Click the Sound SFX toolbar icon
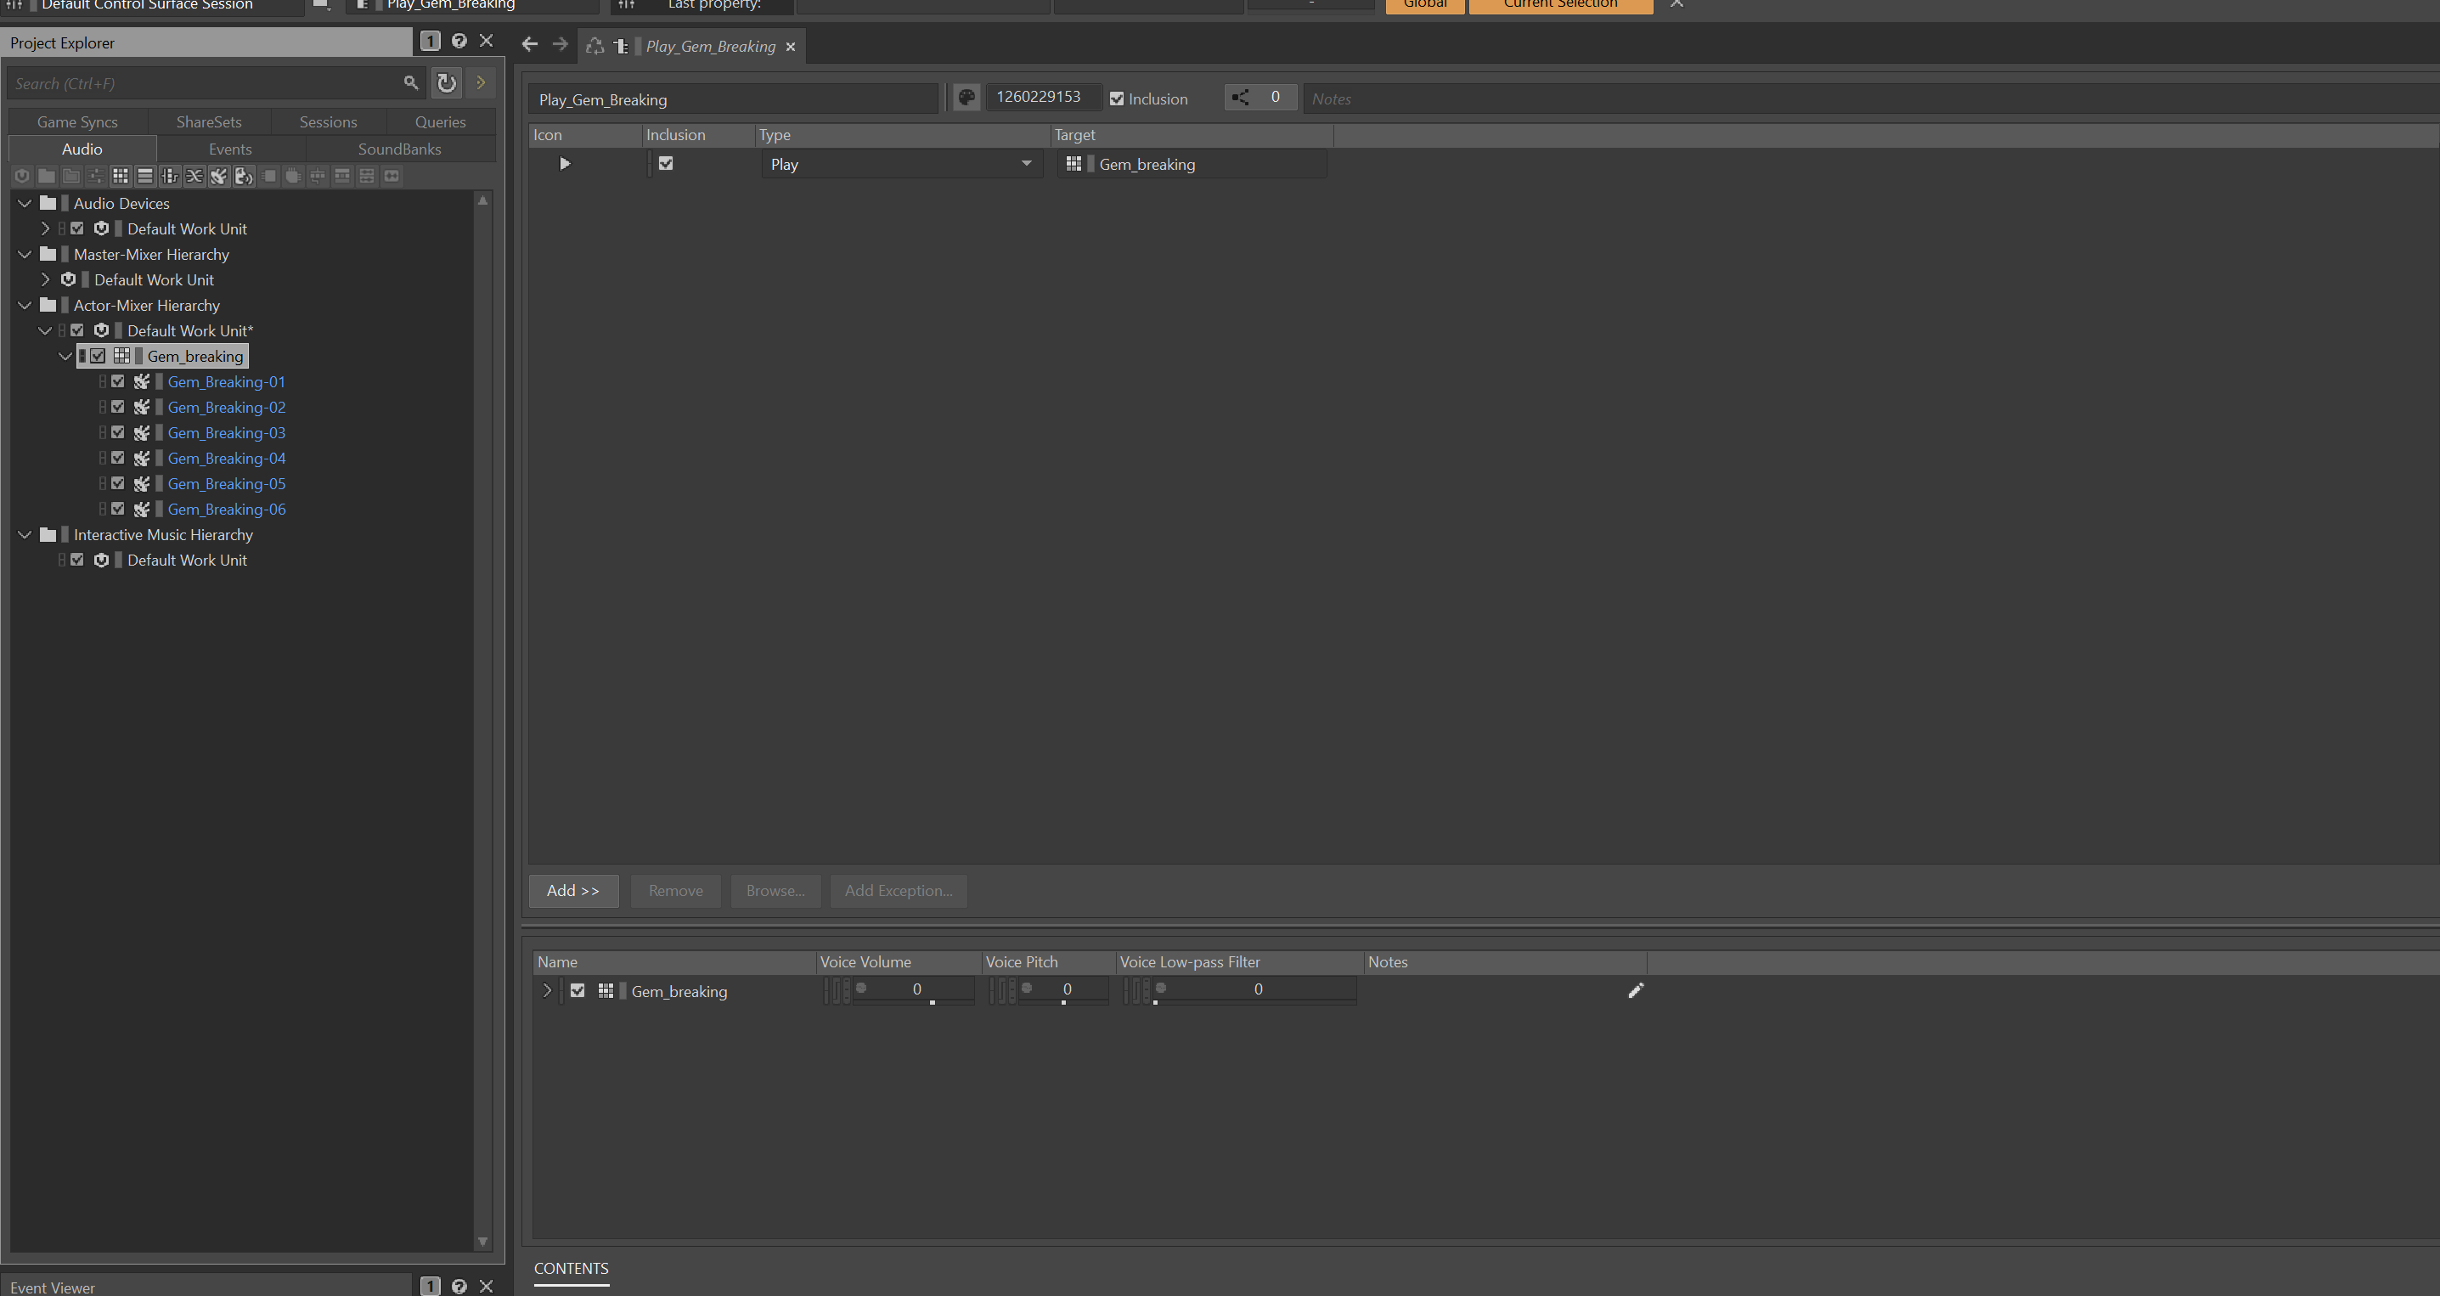Viewport: 2440px width, 1296px height. [219, 176]
